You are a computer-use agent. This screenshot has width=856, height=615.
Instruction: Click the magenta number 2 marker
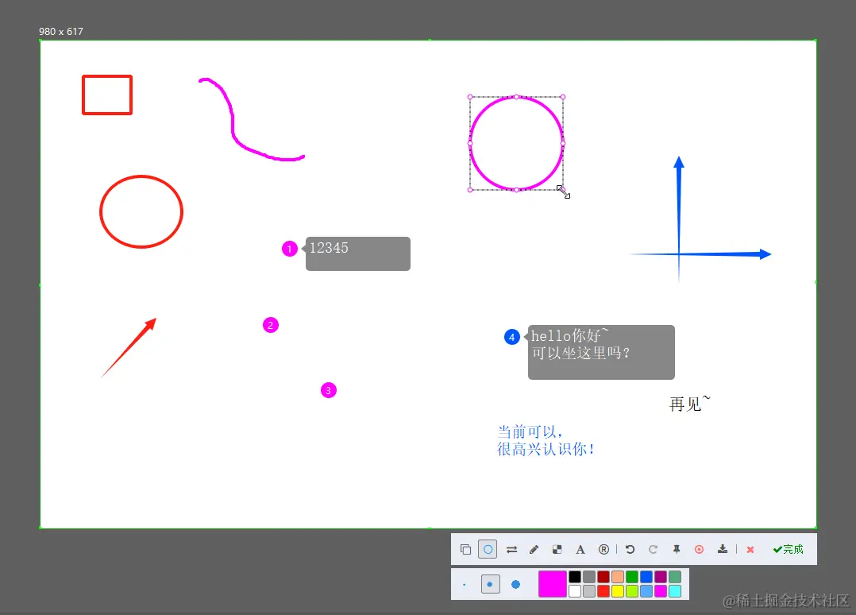coord(271,325)
